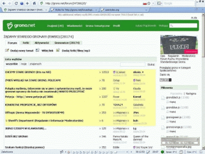205x154 pixels.
Task: Click the weather teraz temperature in the status bar
Action: pos(171,152)
